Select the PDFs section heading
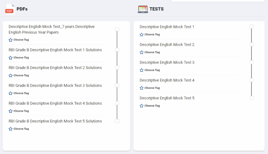 click(x=22, y=9)
